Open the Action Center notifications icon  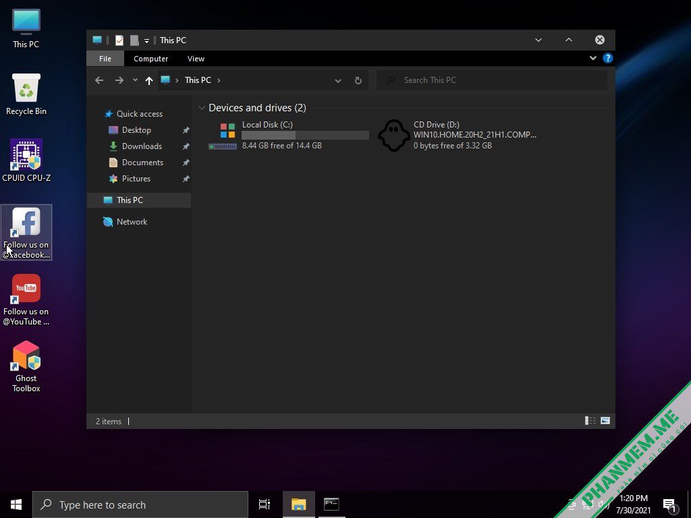(x=670, y=505)
